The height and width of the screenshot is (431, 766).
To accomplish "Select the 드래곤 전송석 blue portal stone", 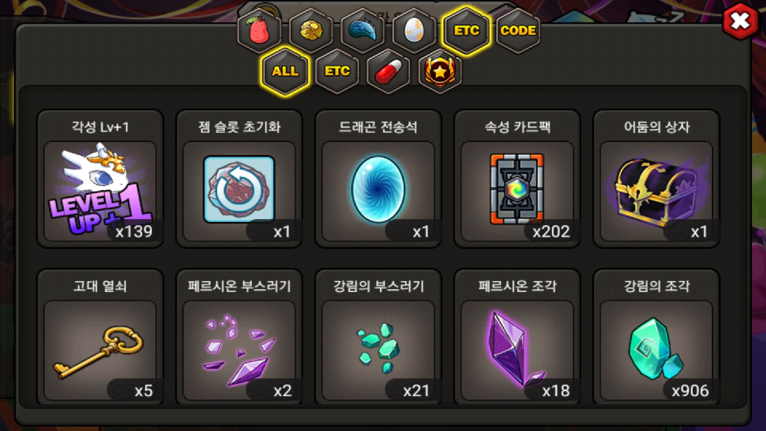I will click(x=378, y=179).
